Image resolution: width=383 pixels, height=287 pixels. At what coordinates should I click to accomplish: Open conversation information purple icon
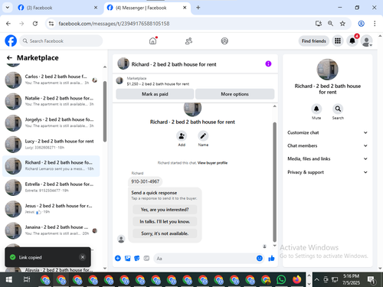(x=268, y=64)
